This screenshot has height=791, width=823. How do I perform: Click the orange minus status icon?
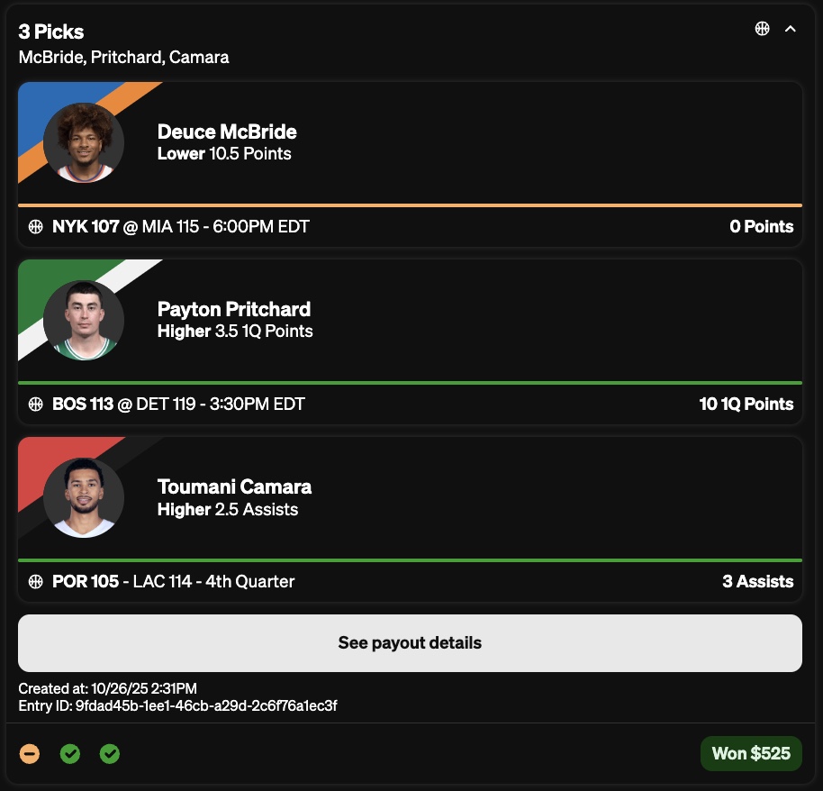(x=30, y=753)
